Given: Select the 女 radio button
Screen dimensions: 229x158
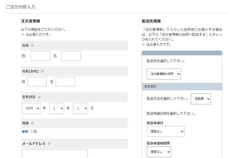Looking at the screenshot, I should point(32,132).
